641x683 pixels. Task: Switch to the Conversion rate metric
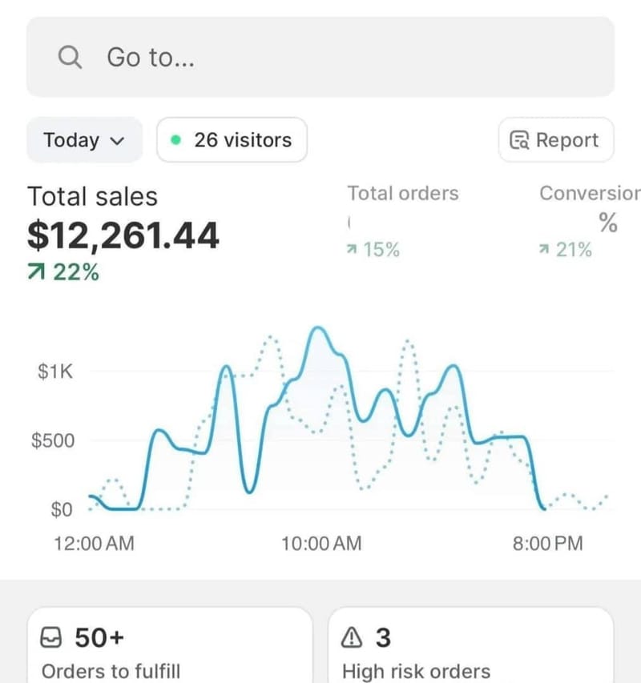pos(589,193)
